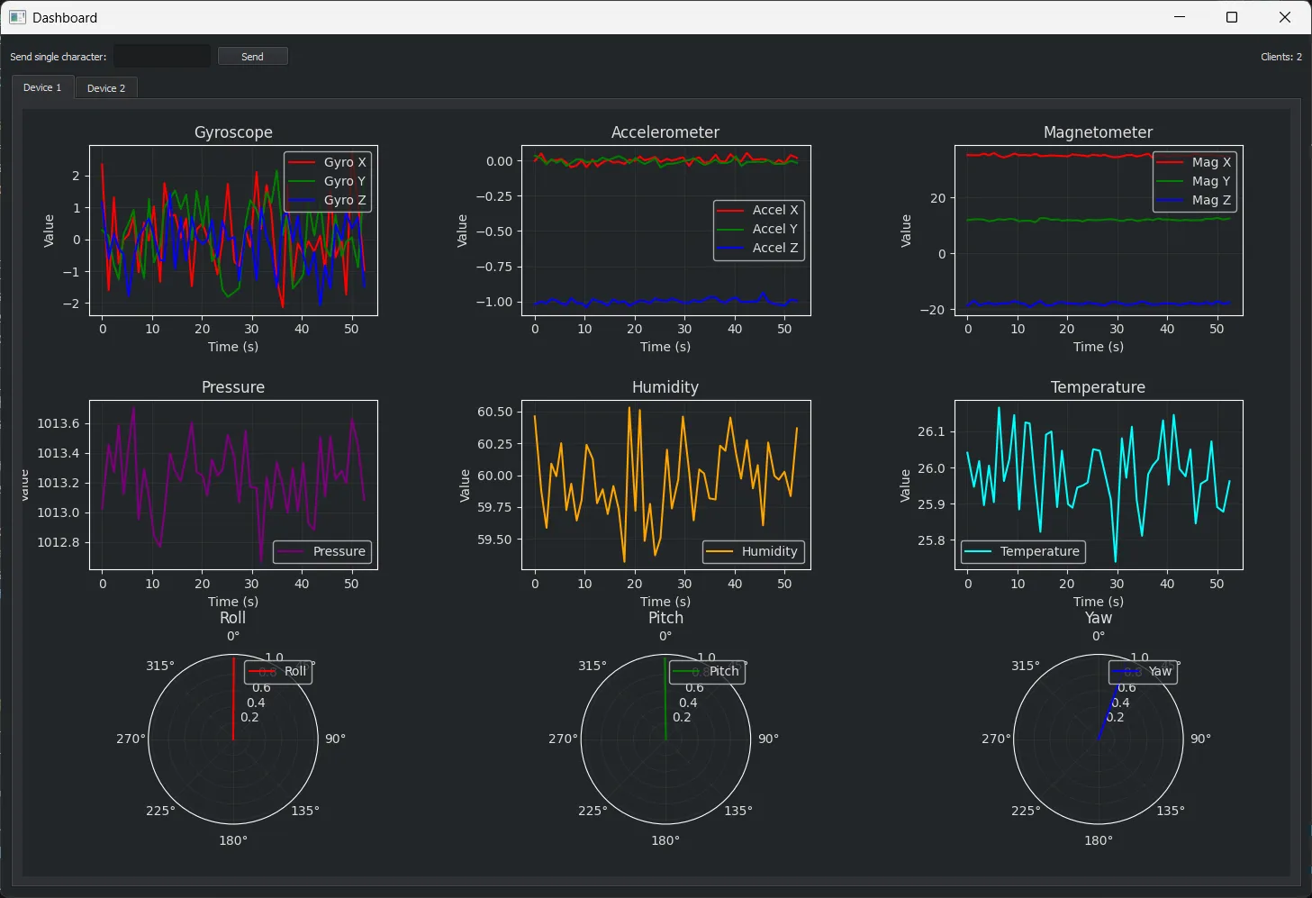1312x898 pixels.
Task: Click the Roll polar chart legend
Action: tap(278, 672)
